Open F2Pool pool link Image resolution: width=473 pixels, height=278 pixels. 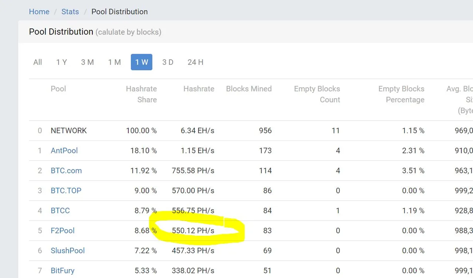62,230
